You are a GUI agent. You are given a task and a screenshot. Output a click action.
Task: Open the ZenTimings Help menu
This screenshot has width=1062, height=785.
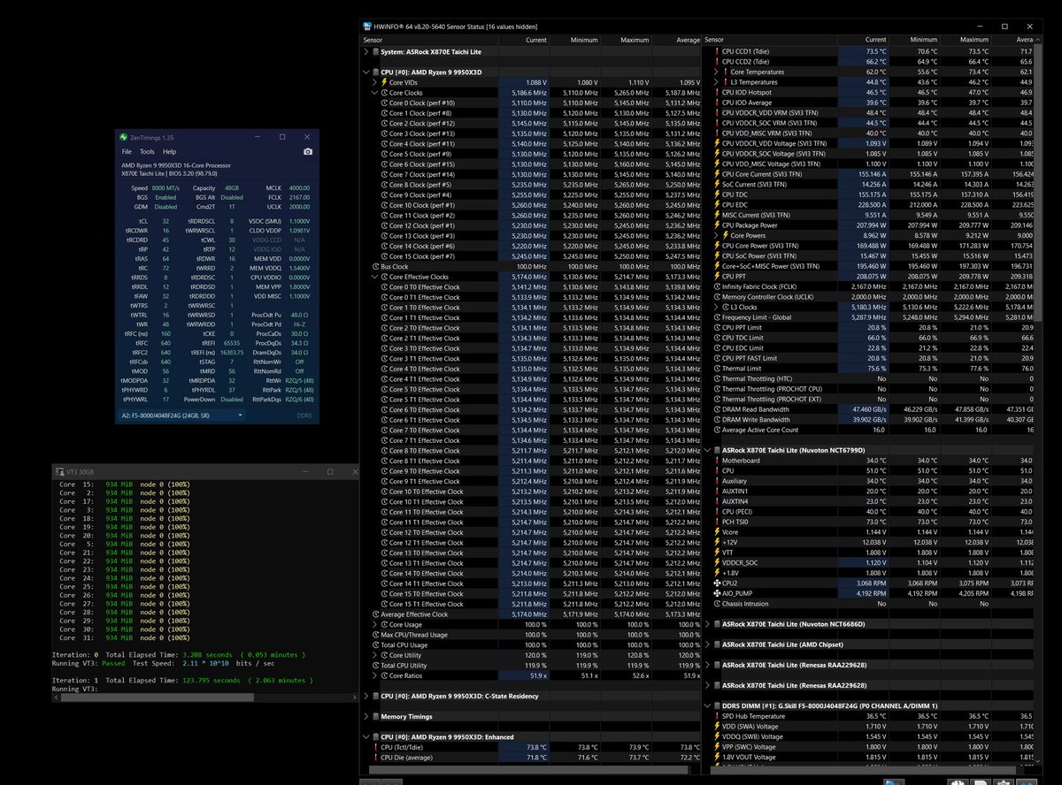click(169, 152)
